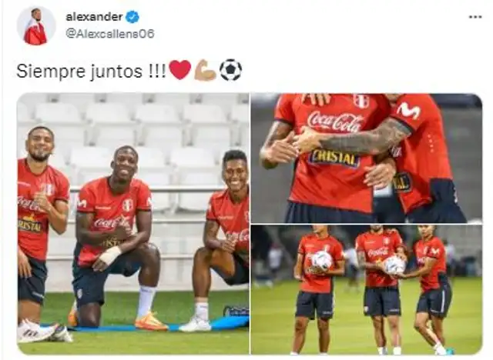Click the red heart emoji
The width and height of the screenshot is (493, 360).
point(180,70)
